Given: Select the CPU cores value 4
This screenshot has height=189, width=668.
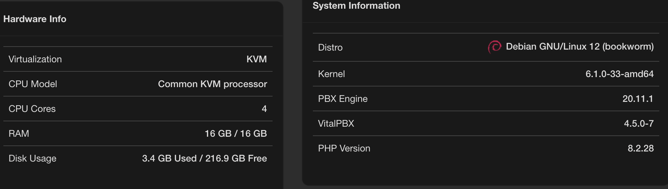Looking at the screenshot, I should (264, 109).
